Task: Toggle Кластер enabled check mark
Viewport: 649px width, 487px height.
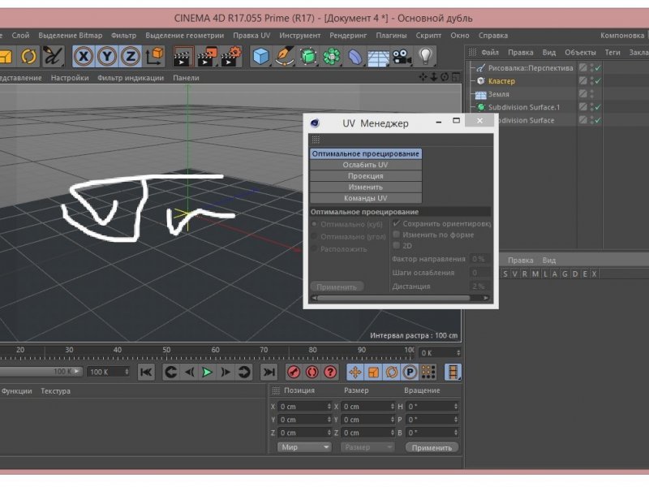Action: tap(598, 80)
